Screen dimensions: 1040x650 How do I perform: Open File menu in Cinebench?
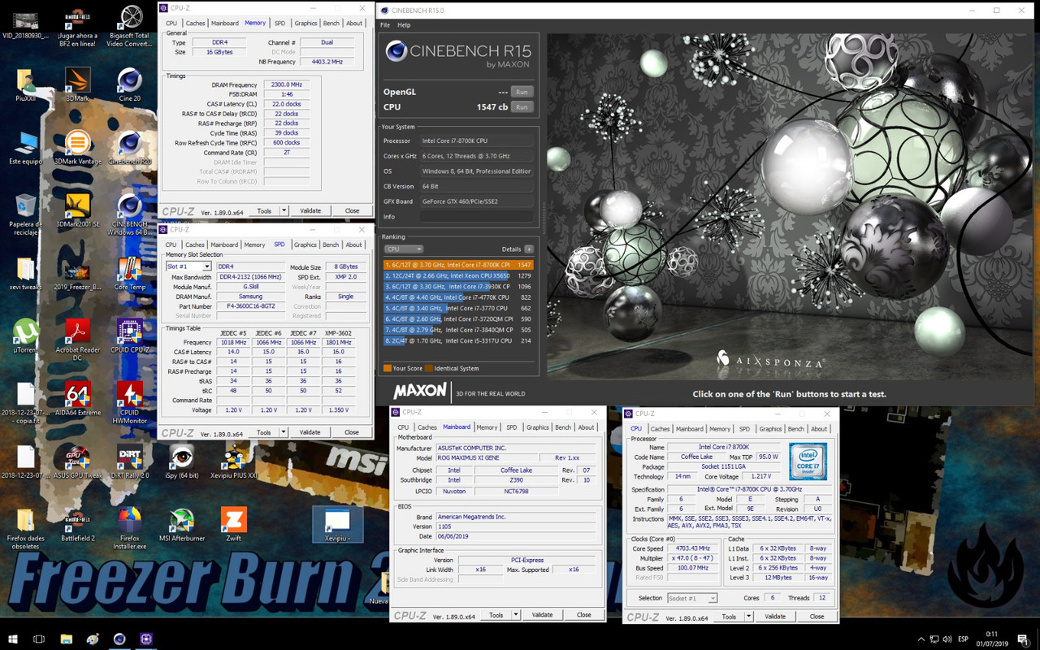[386, 25]
